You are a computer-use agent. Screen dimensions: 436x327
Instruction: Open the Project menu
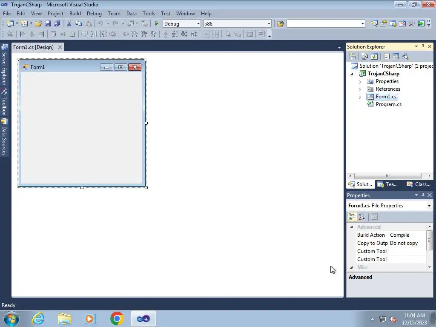(x=55, y=13)
